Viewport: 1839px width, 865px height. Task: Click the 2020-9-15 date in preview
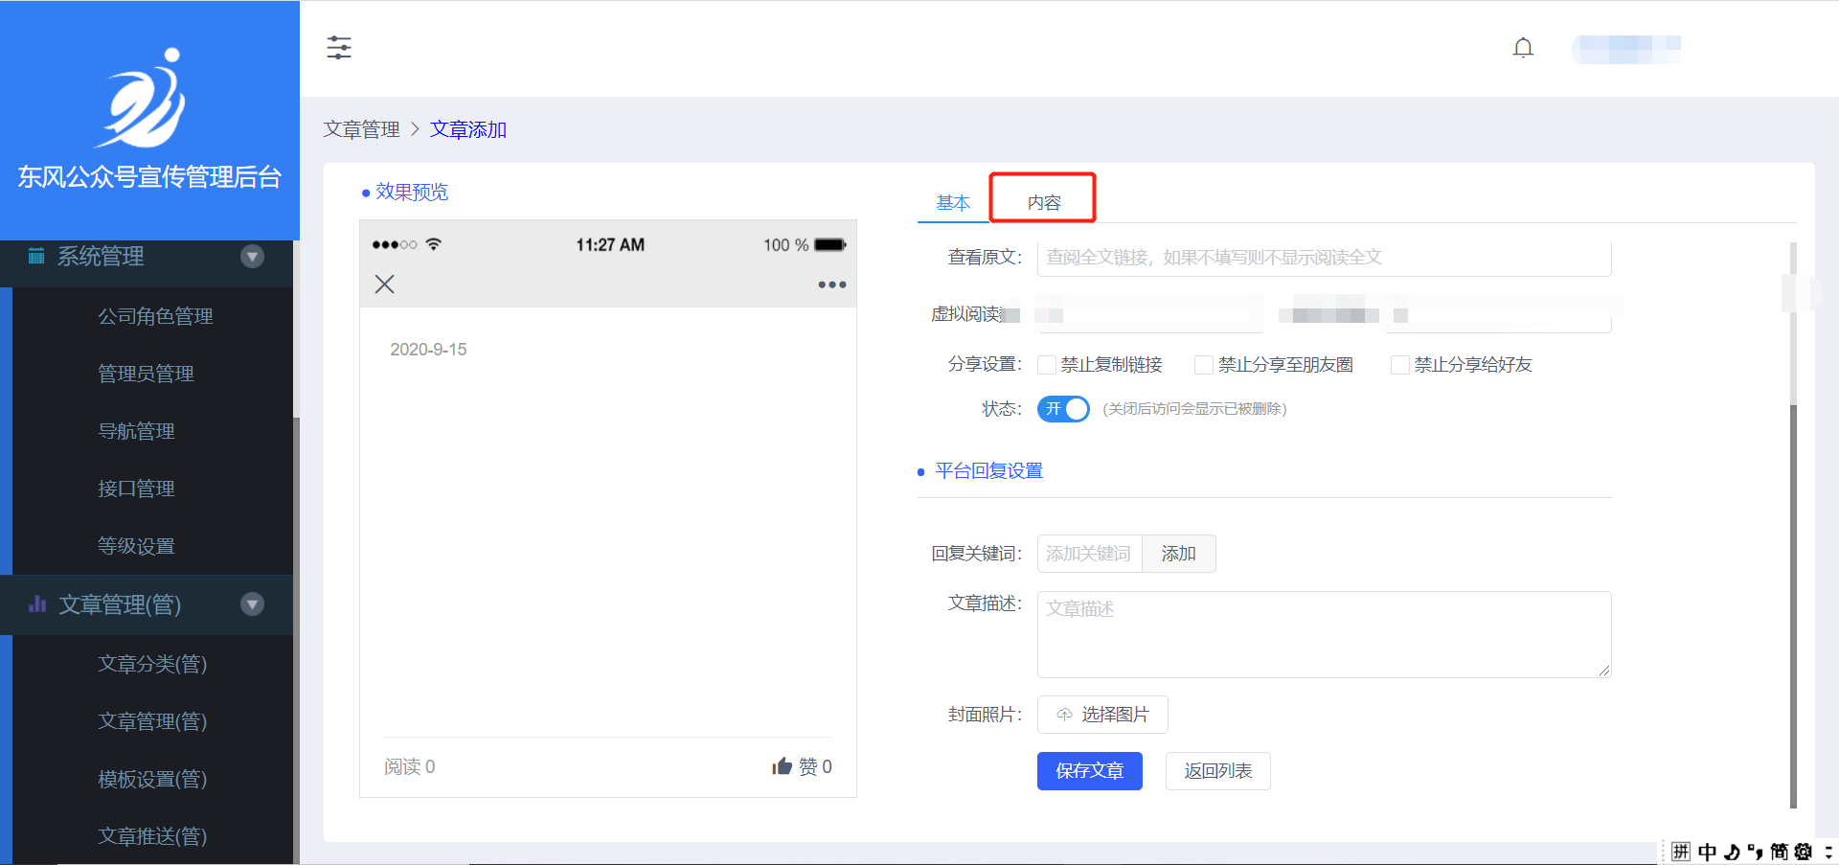428,350
